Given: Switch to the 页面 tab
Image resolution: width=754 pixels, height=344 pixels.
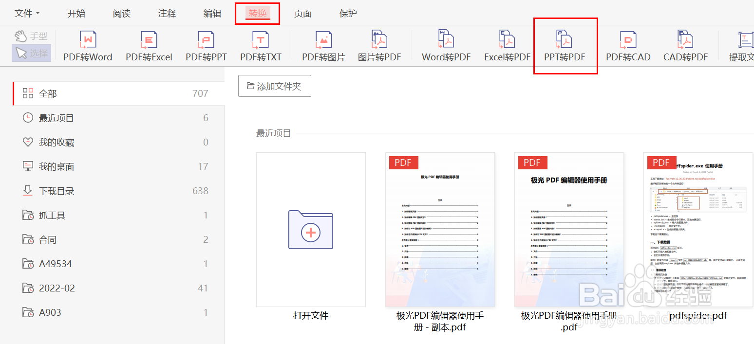Looking at the screenshot, I should point(303,13).
